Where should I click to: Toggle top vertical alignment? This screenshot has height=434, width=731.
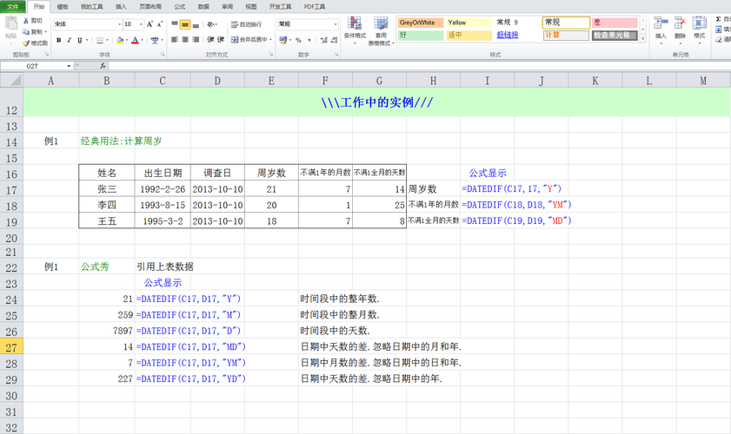point(175,24)
